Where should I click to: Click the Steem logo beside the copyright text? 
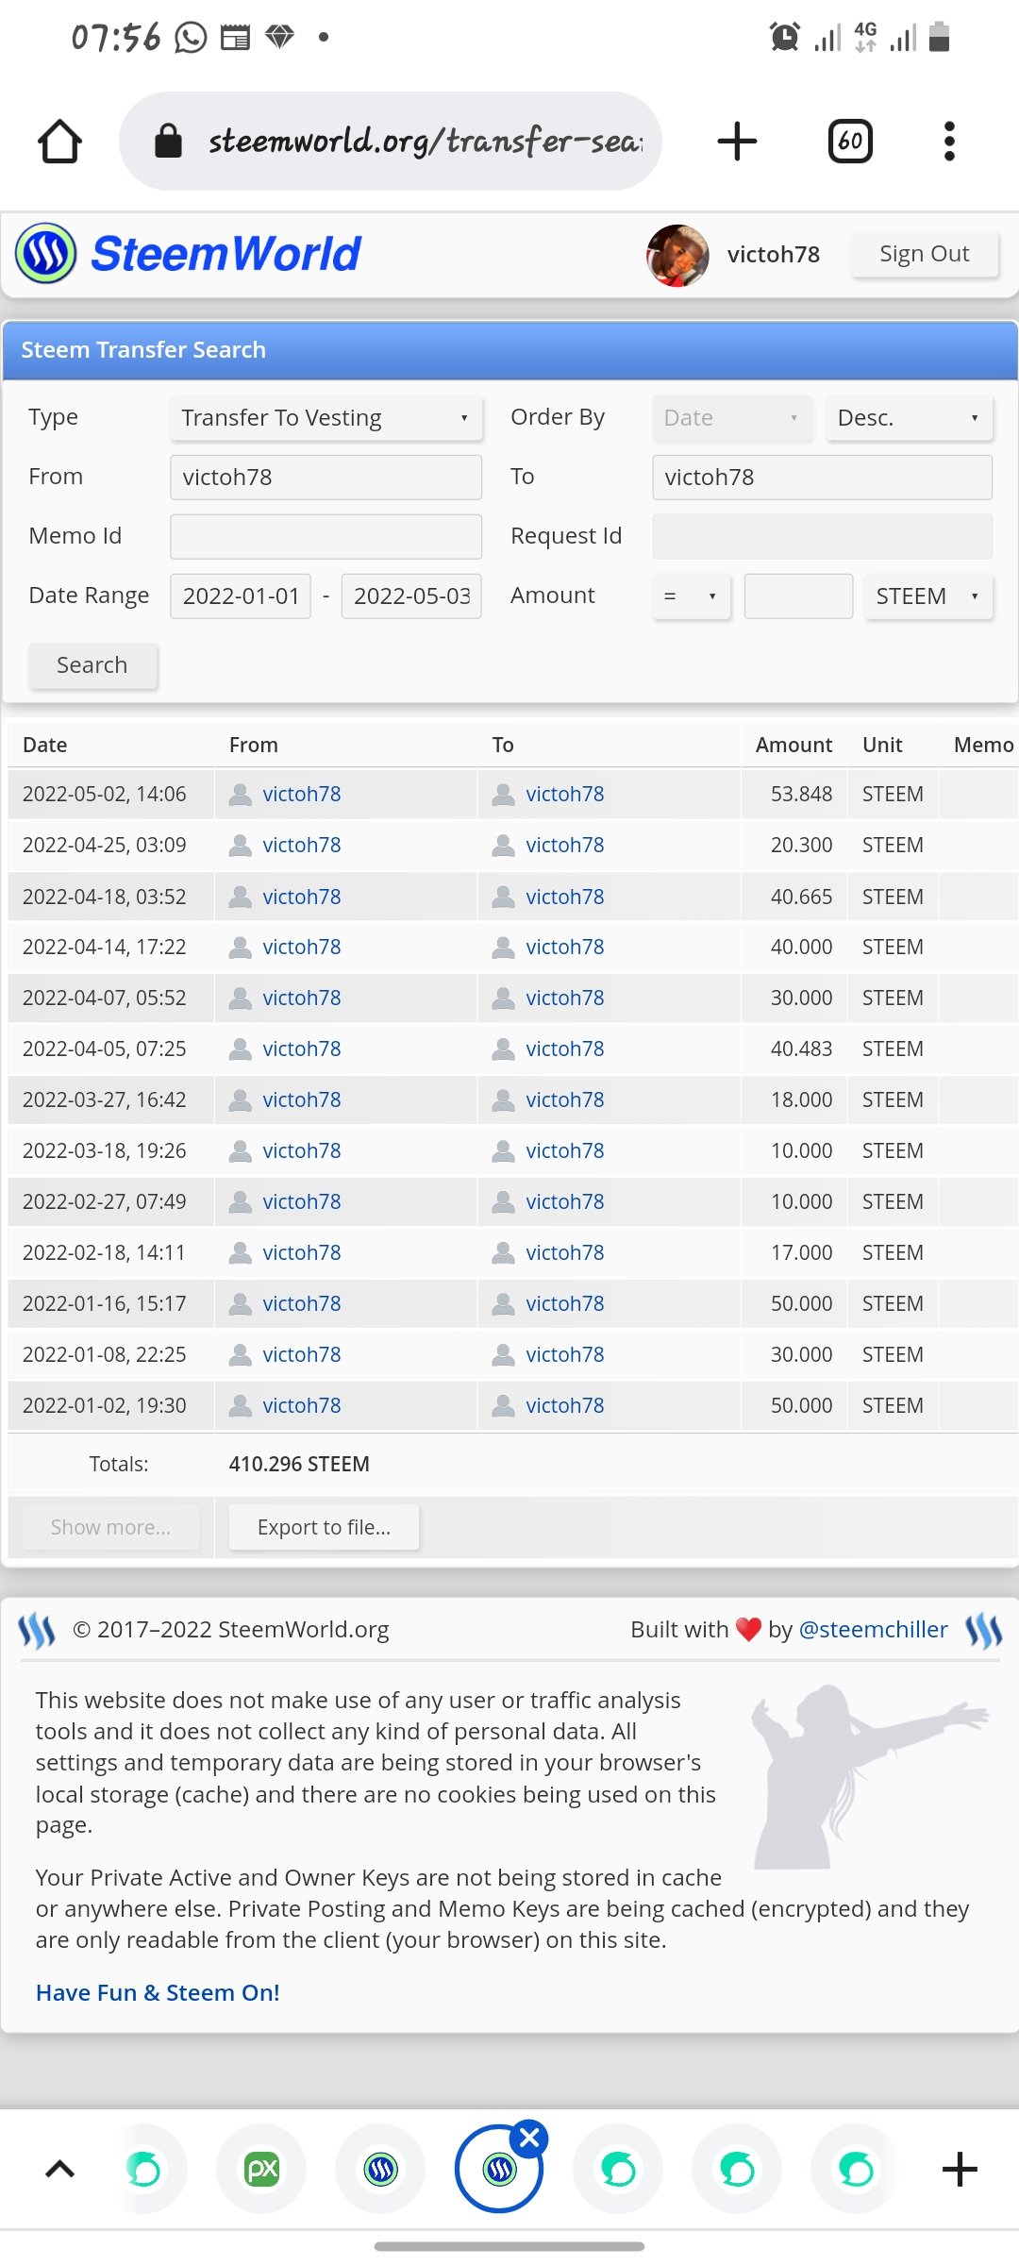37,1630
